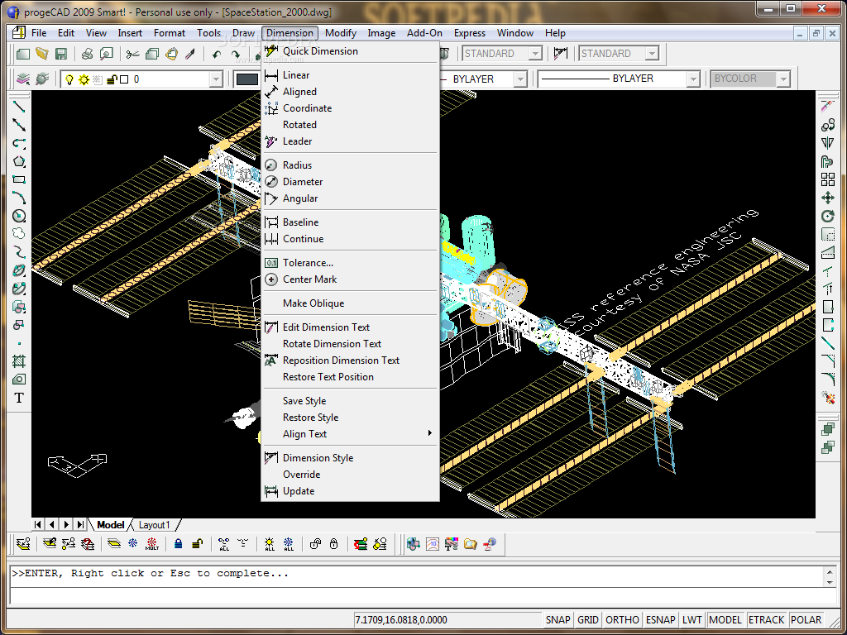Toggle layer 0 on/off lightbulb
Screen dimensions: 847x635
(69, 79)
